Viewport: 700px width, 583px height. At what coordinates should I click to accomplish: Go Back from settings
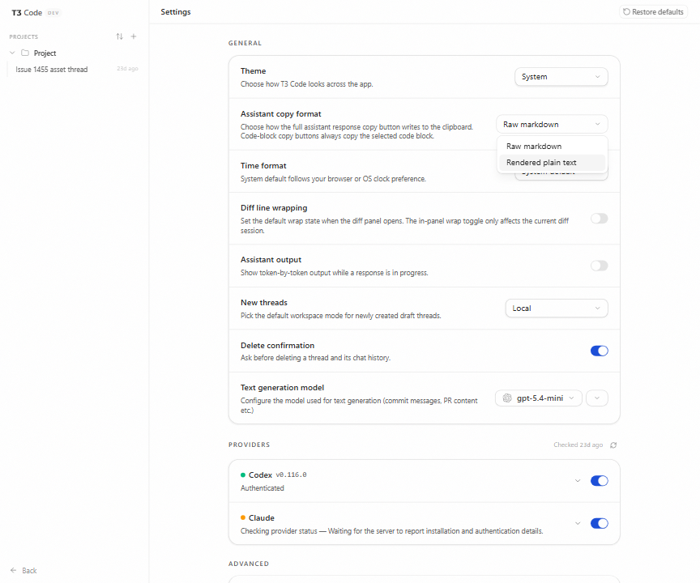23,570
